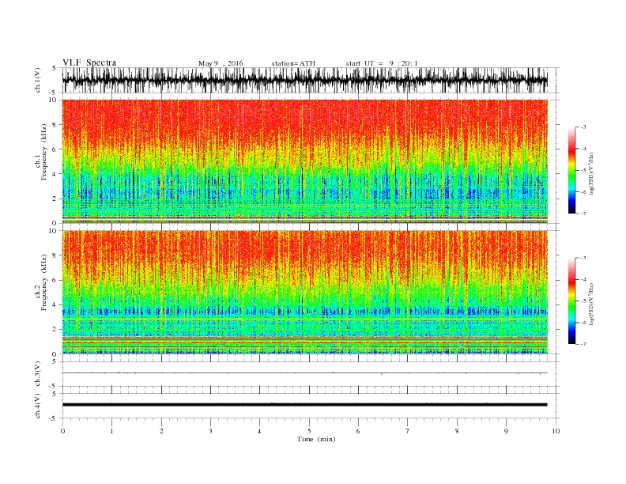Click the ch.3(V) axis label

(x=38, y=374)
